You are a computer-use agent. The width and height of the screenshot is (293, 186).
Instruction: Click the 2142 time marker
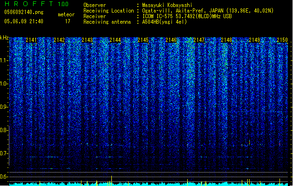59,40
